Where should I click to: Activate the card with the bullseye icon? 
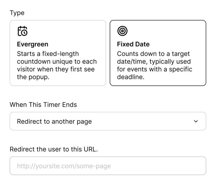158,53
